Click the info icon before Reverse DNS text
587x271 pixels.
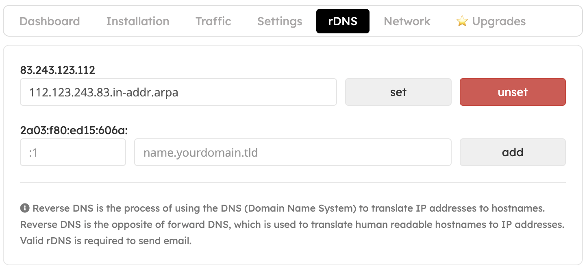tap(25, 208)
